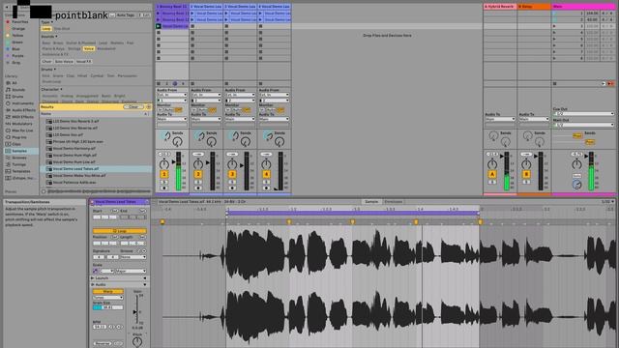Solo track 2
Viewport: 619px width, 348px height.
tap(198, 183)
